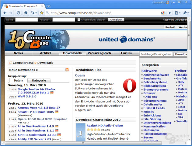
Task: Open Passwort vergessen link
Action: tap(175, 20)
